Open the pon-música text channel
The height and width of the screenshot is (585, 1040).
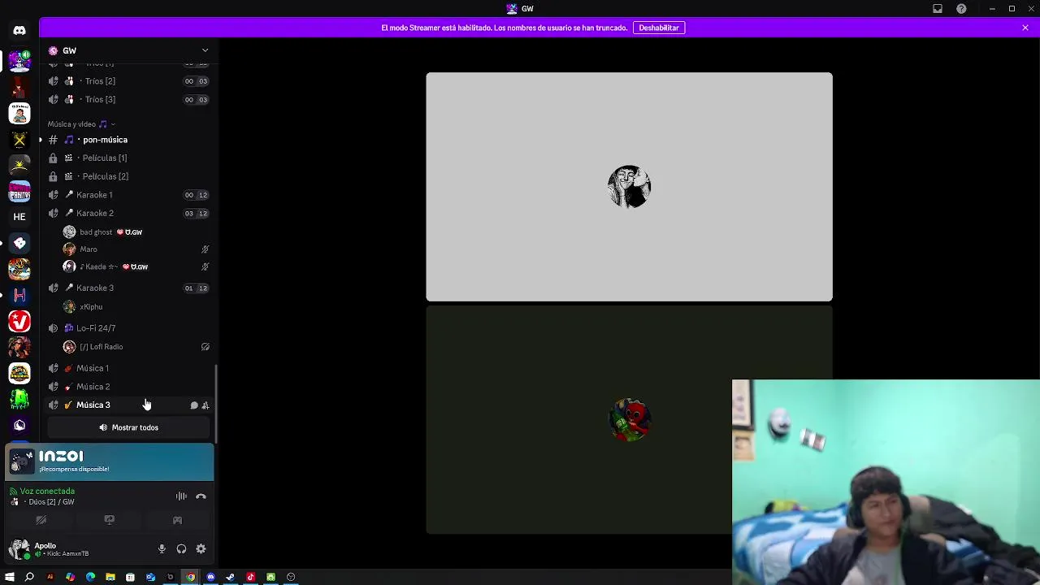(127, 140)
